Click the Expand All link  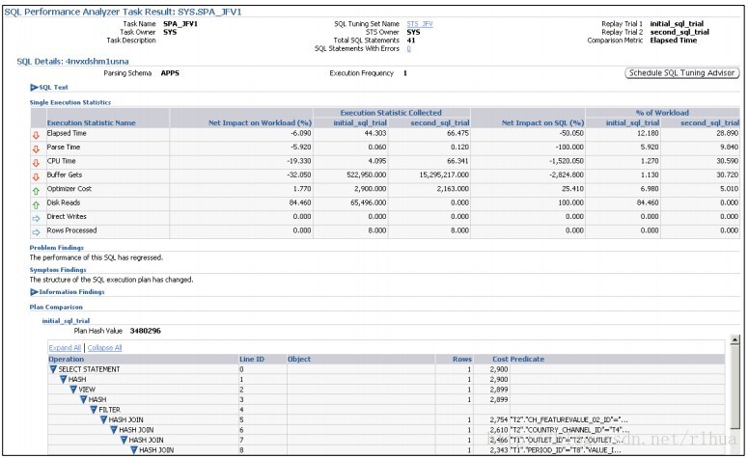[65, 348]
